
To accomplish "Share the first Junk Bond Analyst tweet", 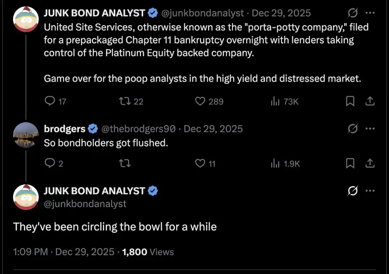I will [x=370, y=102].
